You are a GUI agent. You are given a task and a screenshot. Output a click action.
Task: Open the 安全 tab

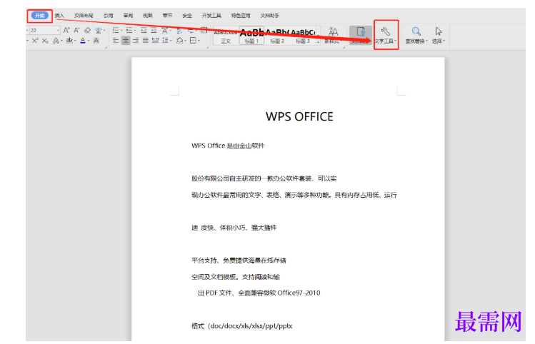(x=187, y=16)
